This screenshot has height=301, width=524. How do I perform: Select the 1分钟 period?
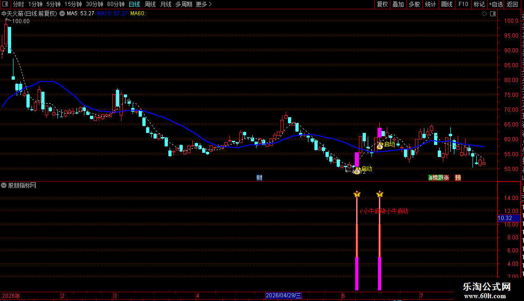point(35,4)
